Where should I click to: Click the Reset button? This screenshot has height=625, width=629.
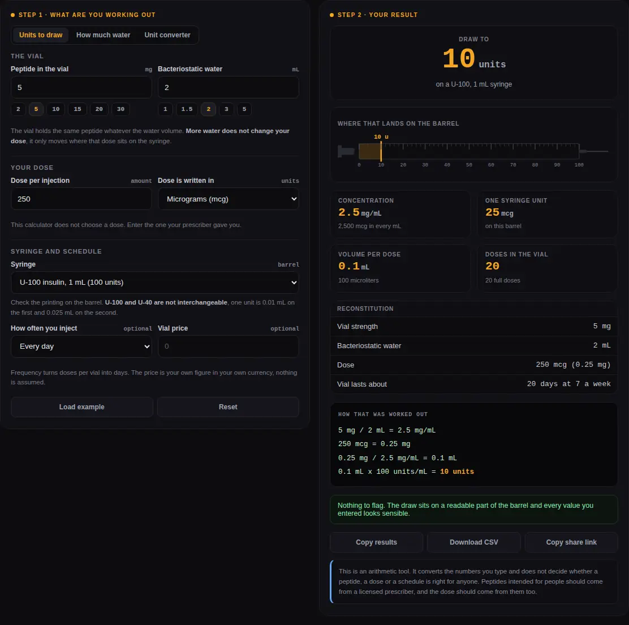point(228,407)
